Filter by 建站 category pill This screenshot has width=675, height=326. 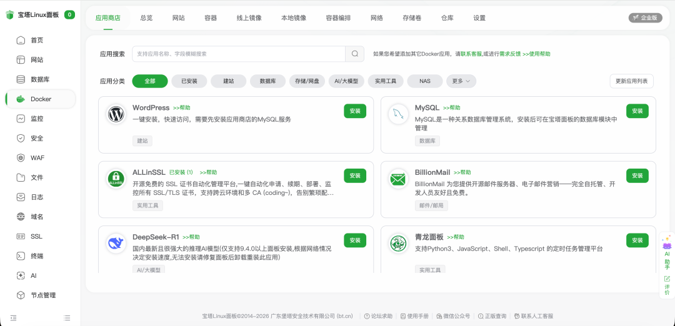point(229,81)
